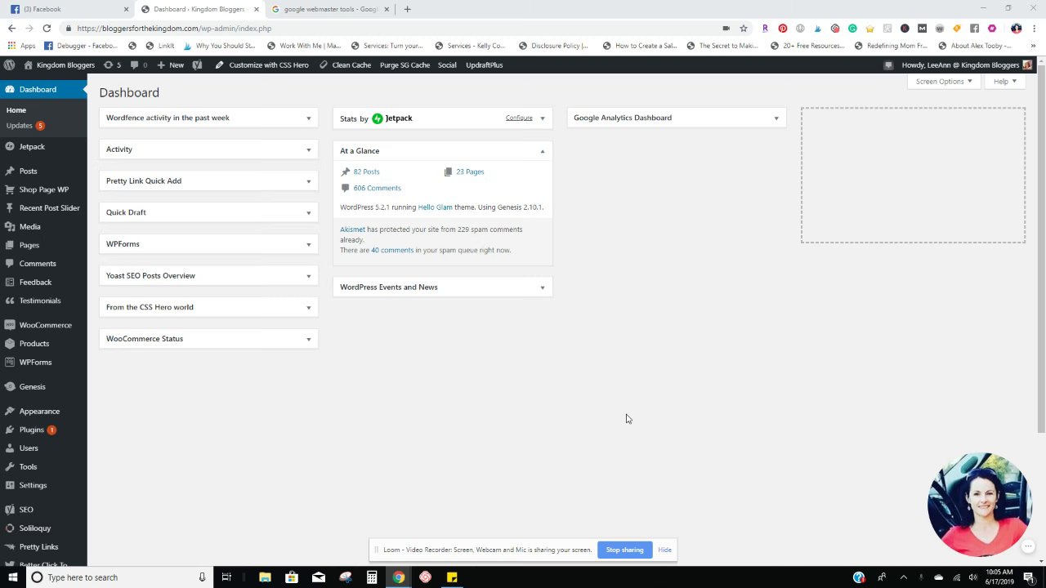Collapse the At a Glance widget
The image size is (1046, 588).
coord(542,151)
